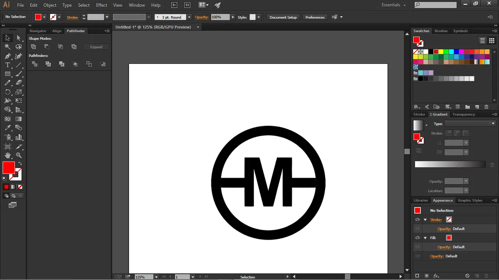The width and height of the screenshot is (499, 280).
Task: Choose the Rotate tool
Action: pyautogui.click(x=7, y=92)
